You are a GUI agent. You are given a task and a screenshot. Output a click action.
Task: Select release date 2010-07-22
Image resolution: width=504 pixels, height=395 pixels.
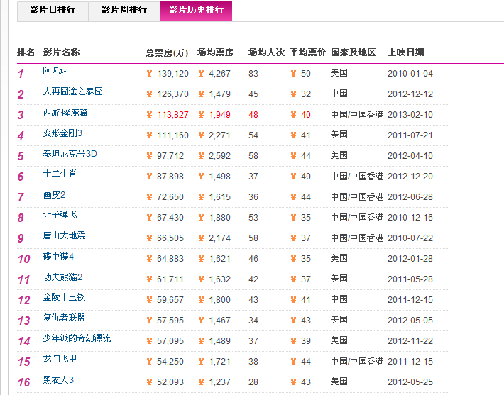click(x=410, y=238)
